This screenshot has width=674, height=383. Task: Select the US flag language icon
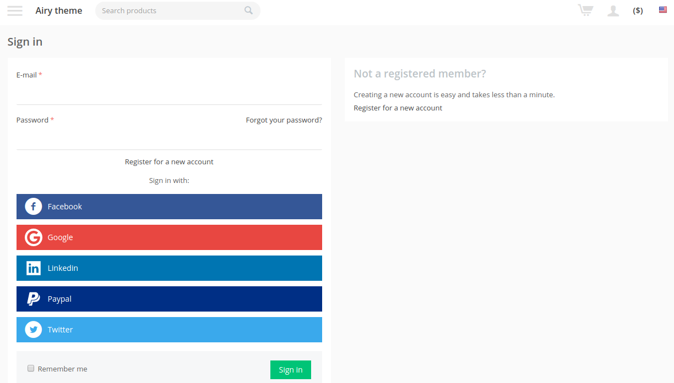[663, 10]
